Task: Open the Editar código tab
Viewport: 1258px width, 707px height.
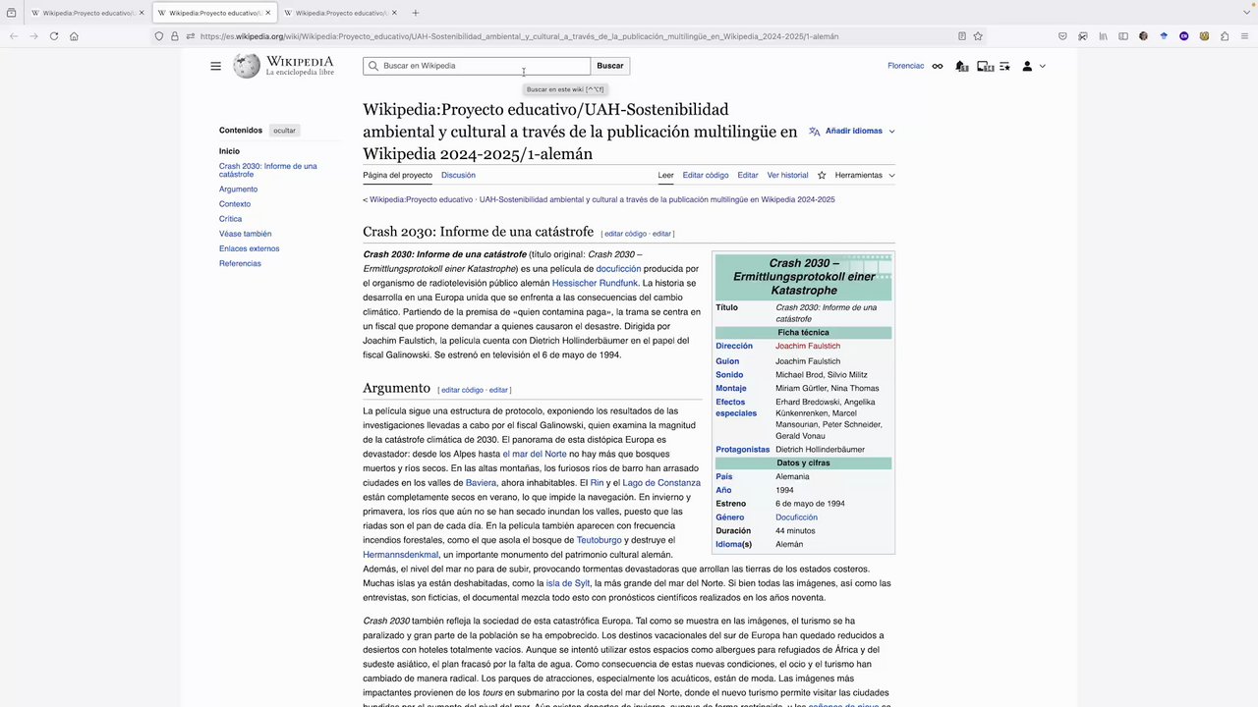Action: [x=706, y=175]
